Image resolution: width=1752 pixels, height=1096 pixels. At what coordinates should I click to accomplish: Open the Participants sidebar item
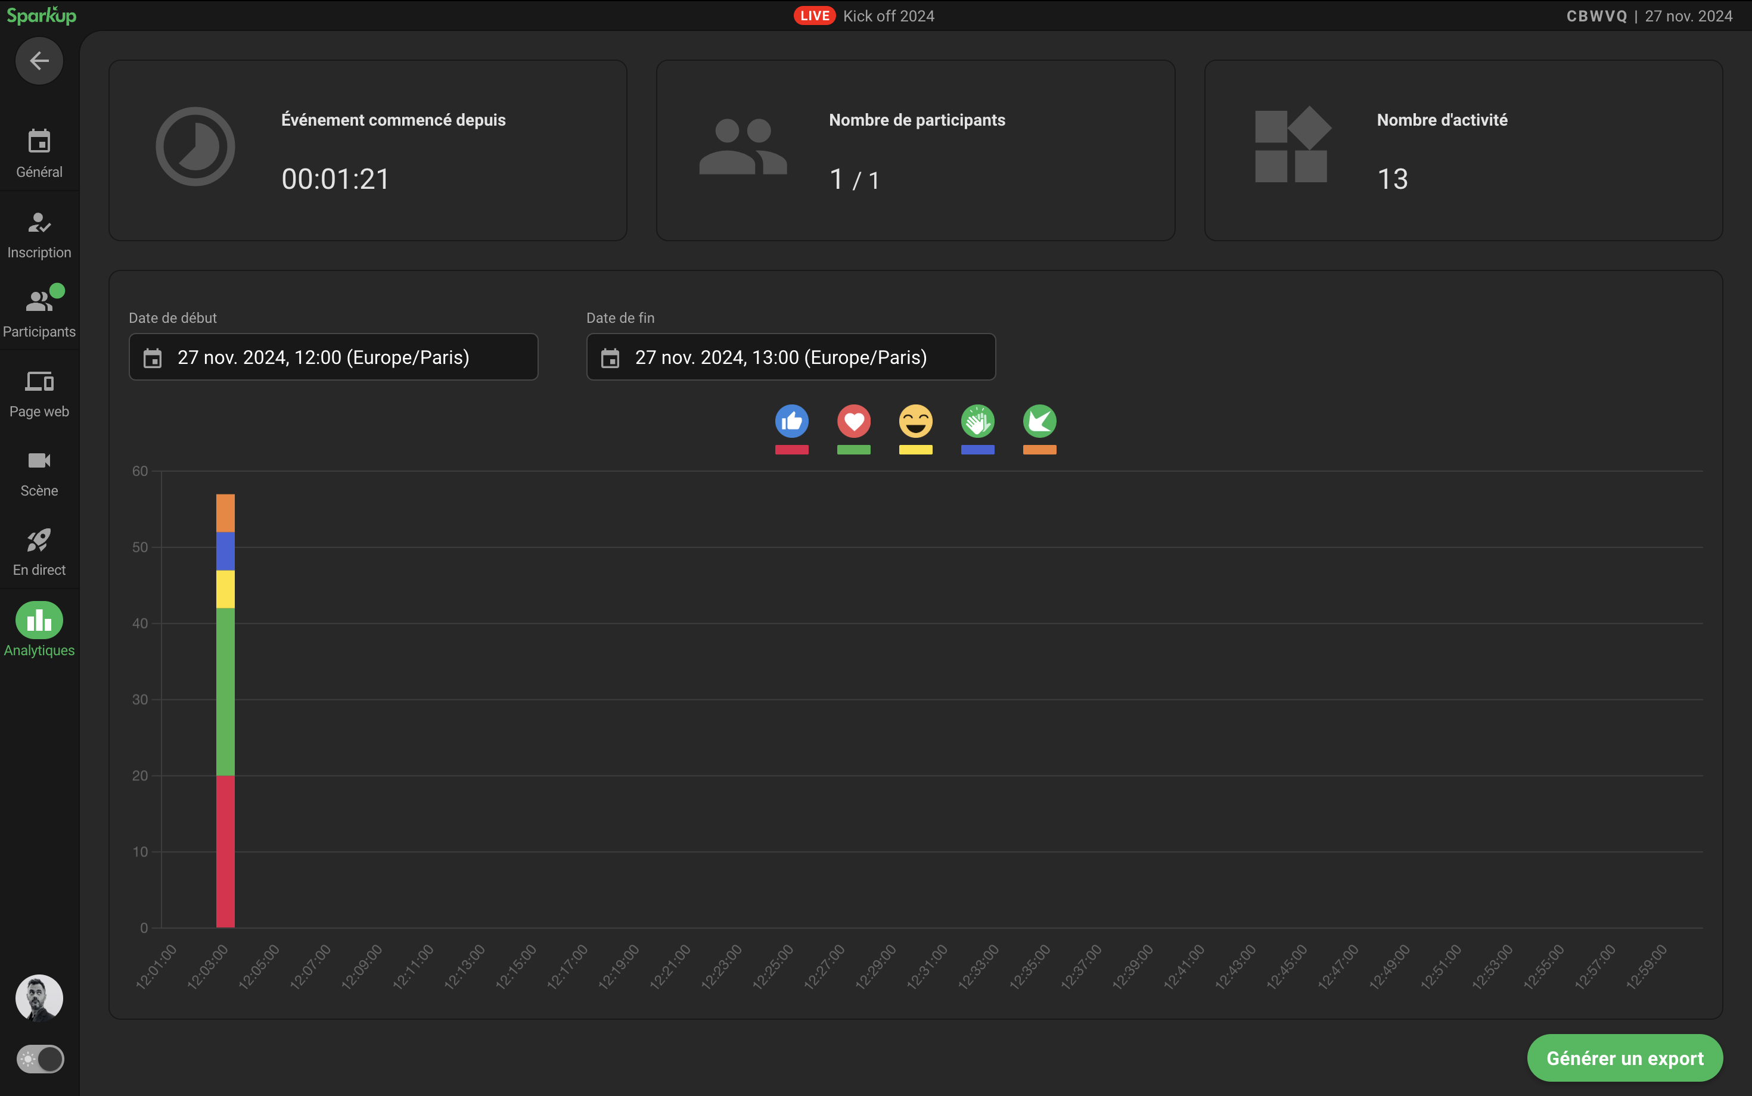(39, 313)
